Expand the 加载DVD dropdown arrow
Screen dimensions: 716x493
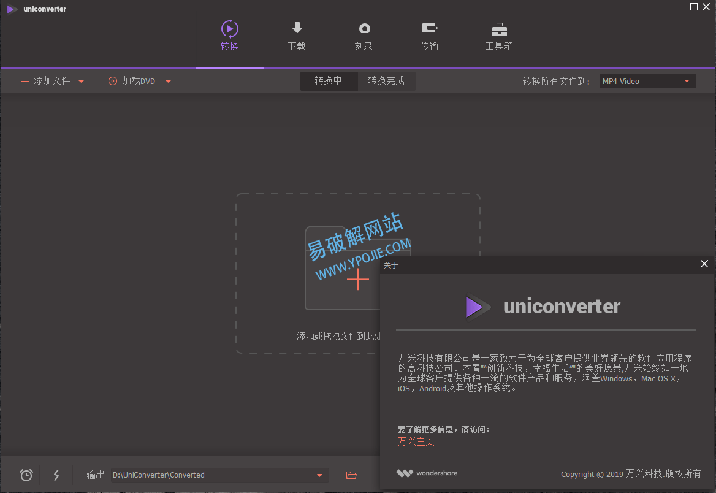coord(168,82)
